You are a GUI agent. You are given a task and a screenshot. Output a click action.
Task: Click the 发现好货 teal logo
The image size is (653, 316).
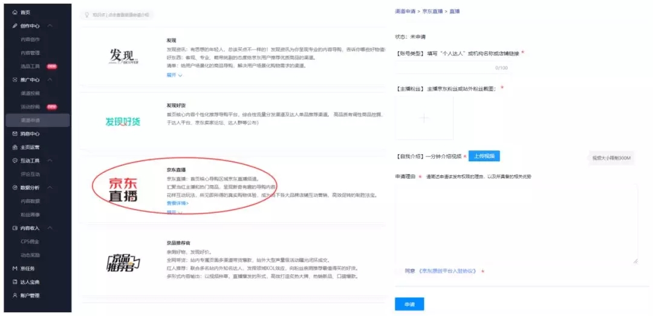click(x=123, y=121)
